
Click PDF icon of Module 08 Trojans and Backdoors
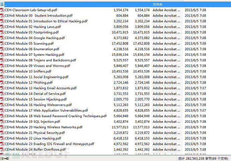click(2, 60)
